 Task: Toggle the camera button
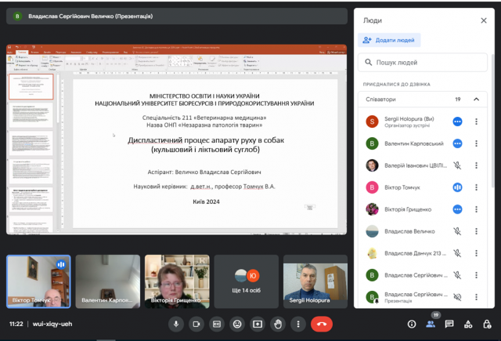click(196, 324)
